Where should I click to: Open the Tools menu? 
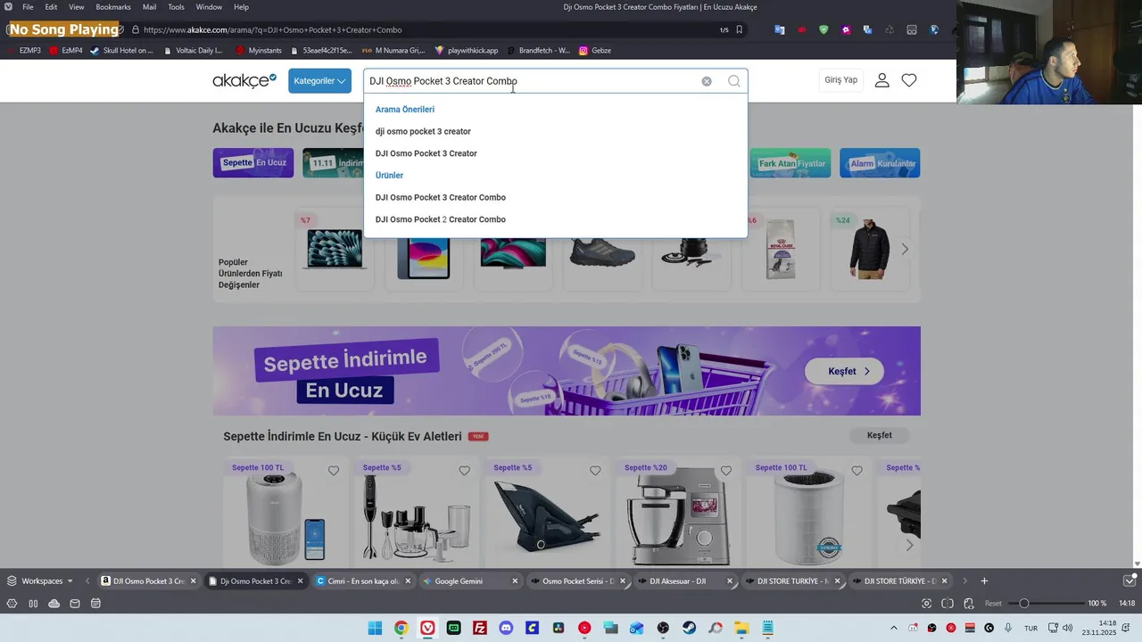177,7
